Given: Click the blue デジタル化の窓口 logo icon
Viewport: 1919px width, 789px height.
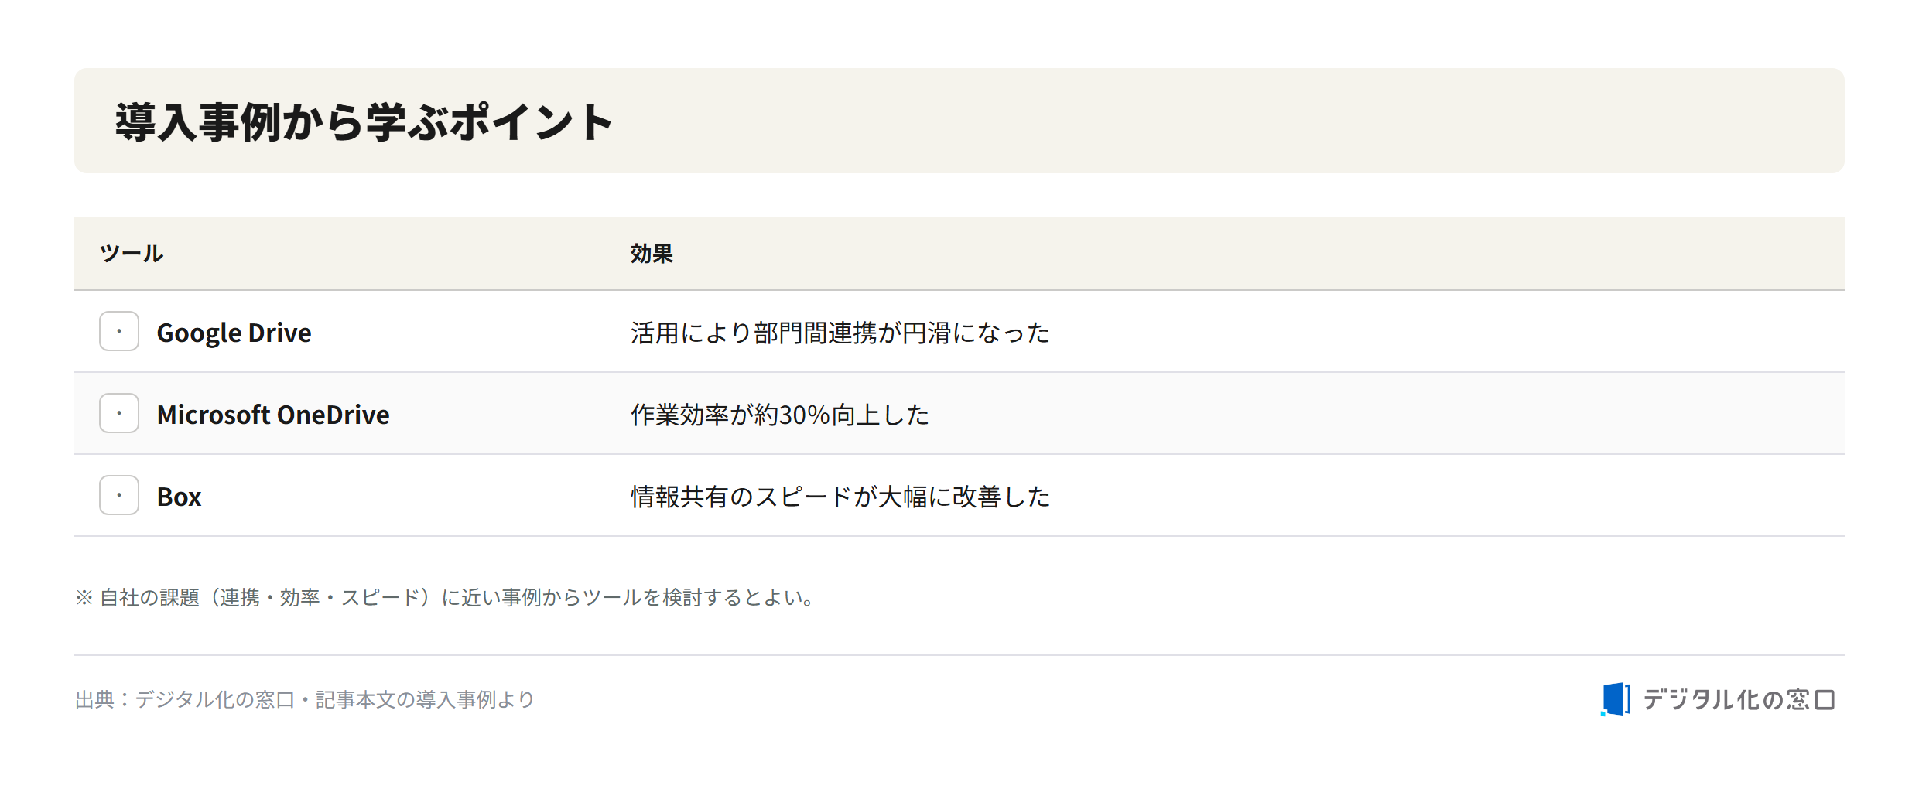Looking at the screenshot, I should pos(1615,699).
